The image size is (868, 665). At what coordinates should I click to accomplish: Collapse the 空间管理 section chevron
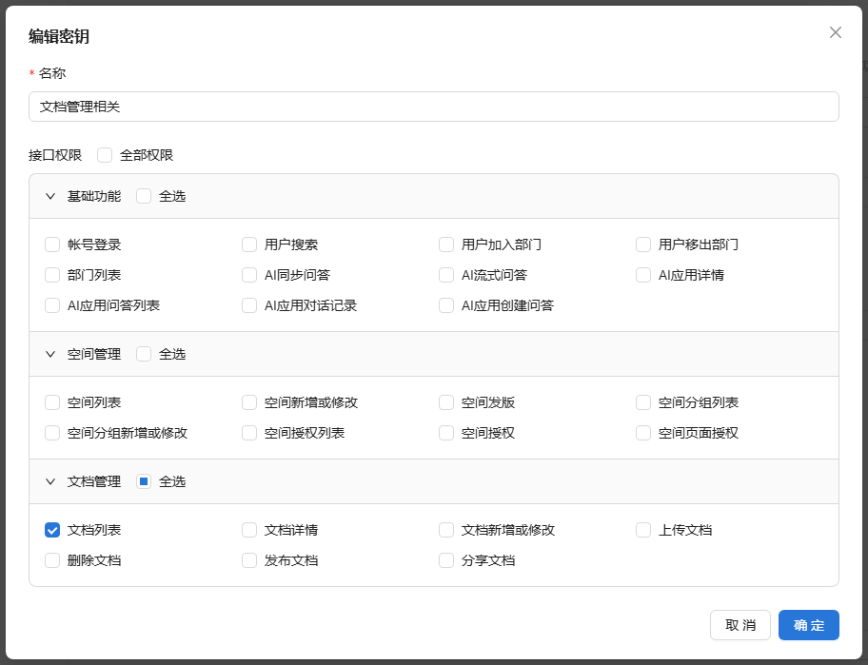coord(50,354)
